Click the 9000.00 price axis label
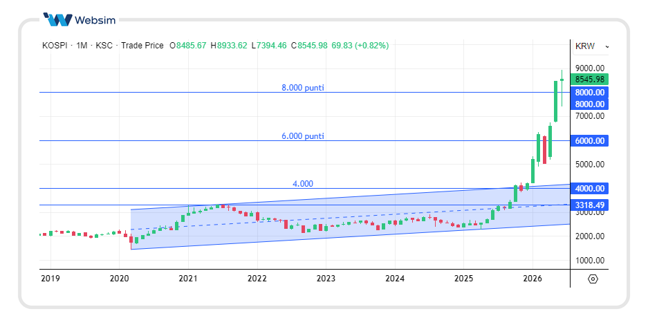The width and height of the screenshot is (648, 327). 590,68
